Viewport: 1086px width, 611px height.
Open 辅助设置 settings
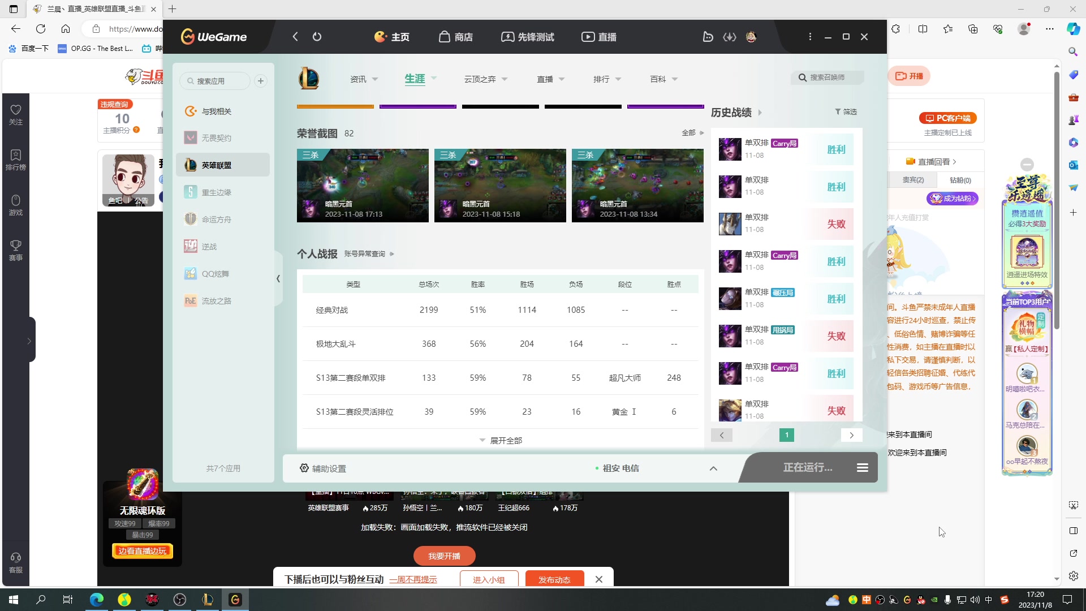pos(322,468)
